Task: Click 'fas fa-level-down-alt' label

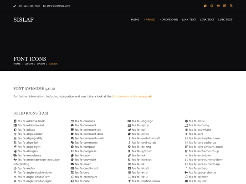Action: 146,138
